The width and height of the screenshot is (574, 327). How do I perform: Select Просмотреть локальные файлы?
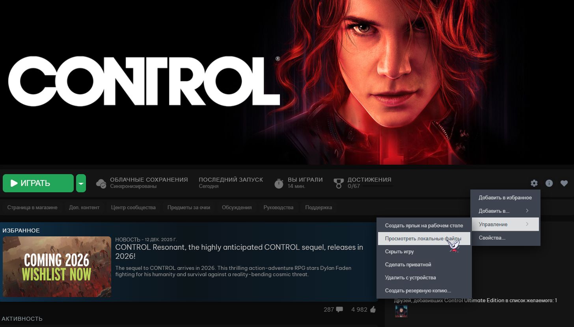424,238
